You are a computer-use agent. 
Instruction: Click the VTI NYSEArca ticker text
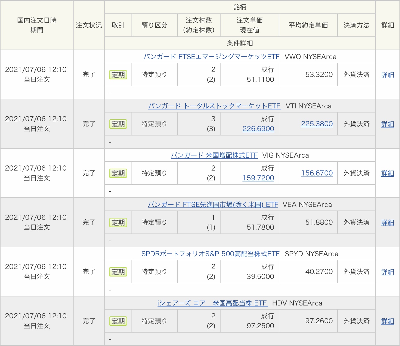tap(308, 106)
